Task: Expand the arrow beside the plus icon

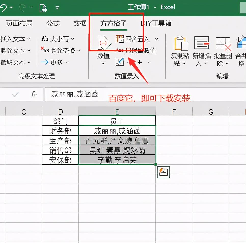Action: (148, 62)
